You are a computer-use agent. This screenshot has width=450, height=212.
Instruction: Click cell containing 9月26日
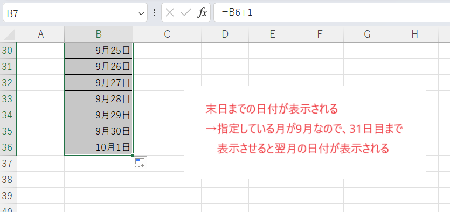tap(99, 67)
